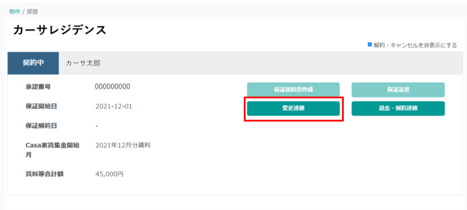Click the 保証解約日 label
467x210 pixels.
41,125
